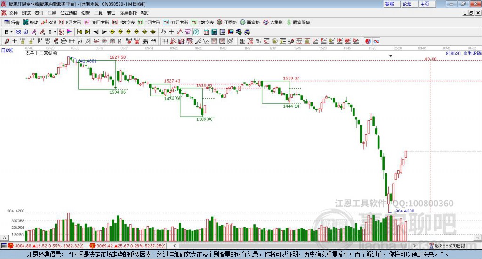Click the 日K线 chart label

click(x=7, y=50)
